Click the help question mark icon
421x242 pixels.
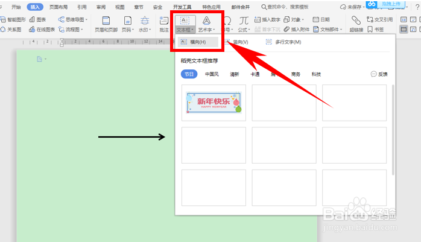[x=417, y=7]
